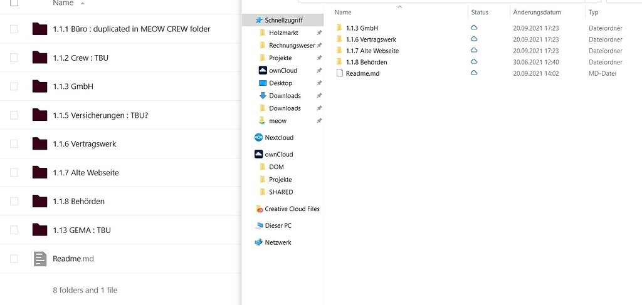Check the box for 1.1.1 Büro row
Image resolution: width=642 pixels, height=305 pixels.
click(x=14, y=29)
